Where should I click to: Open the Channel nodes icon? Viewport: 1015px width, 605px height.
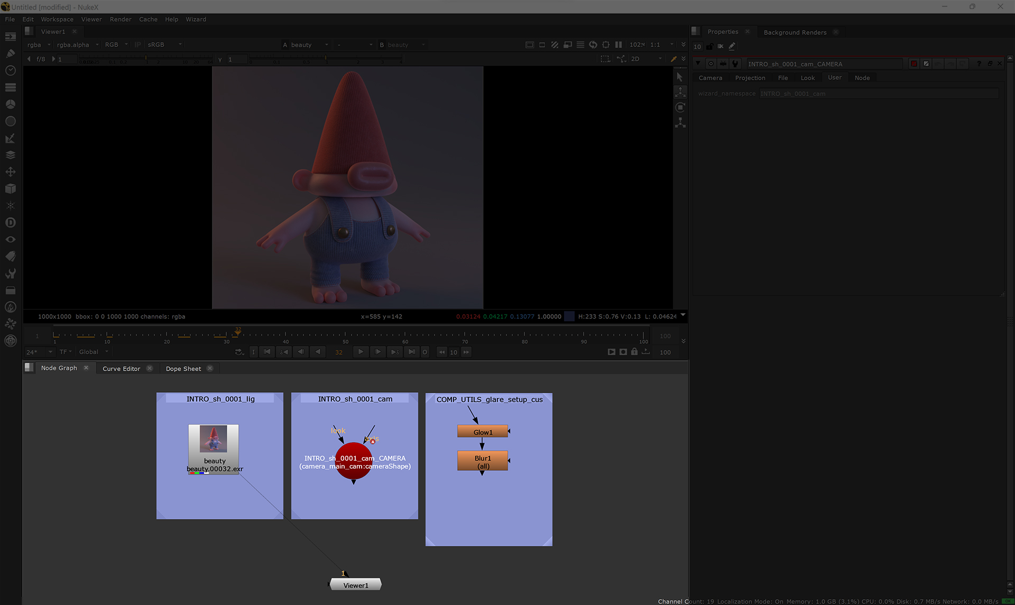[10, 87]
